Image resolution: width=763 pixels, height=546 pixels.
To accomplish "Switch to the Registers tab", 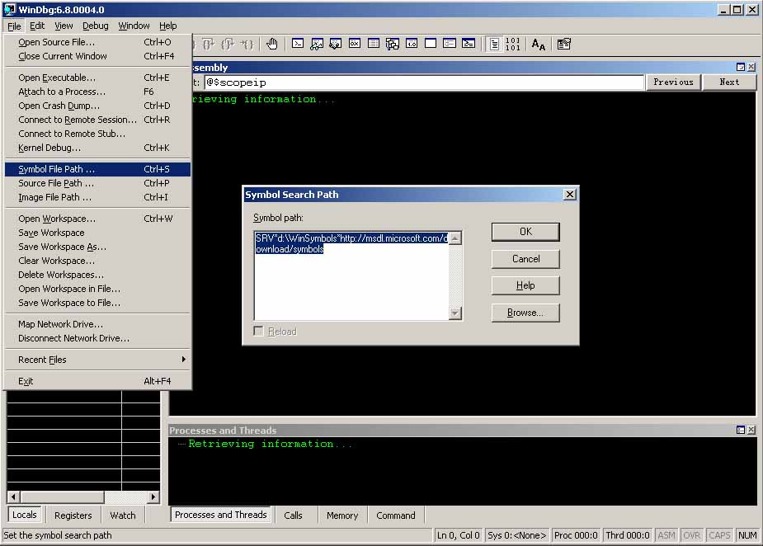I will [73, 515].
